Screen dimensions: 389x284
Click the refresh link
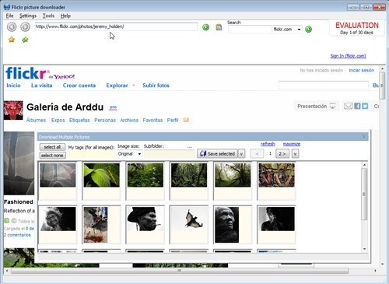pyautogui.click(x=268, y=144)
